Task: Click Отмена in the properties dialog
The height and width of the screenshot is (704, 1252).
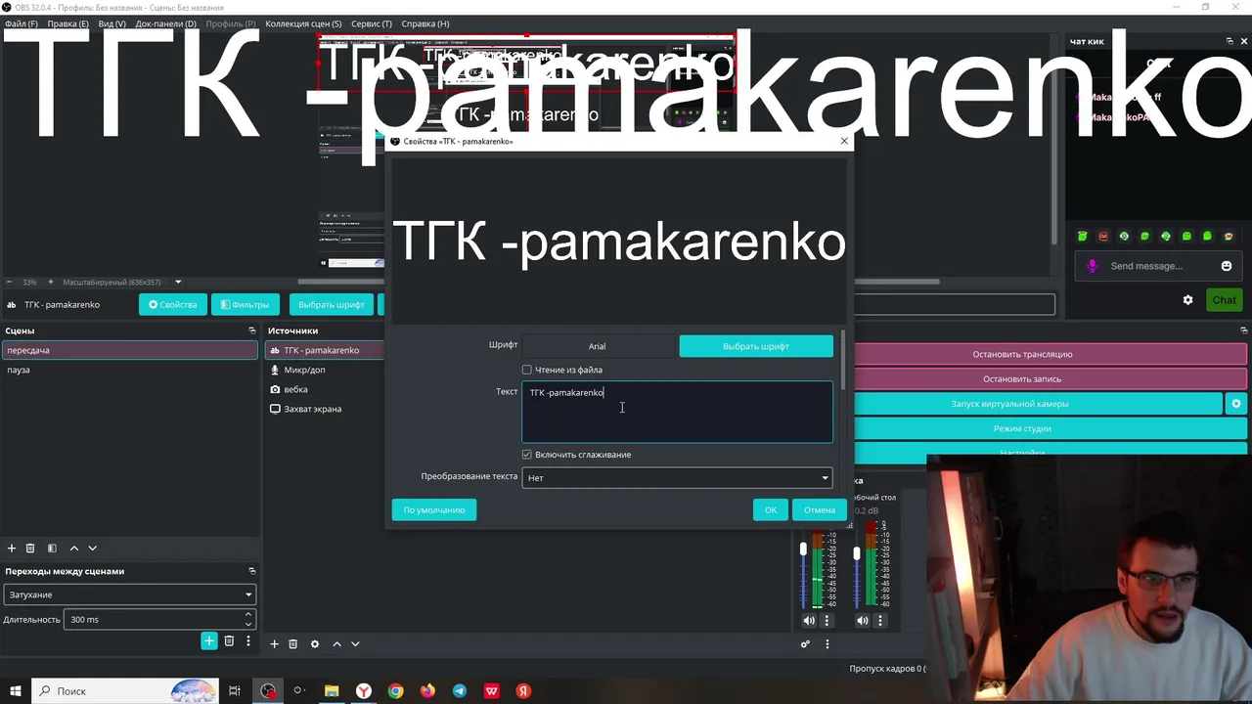Action: coord(820,510)
